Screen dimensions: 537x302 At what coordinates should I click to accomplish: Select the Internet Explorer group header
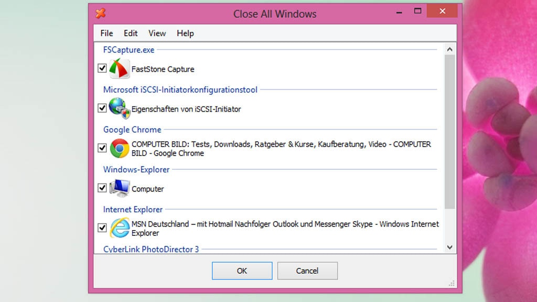[133, 210]
